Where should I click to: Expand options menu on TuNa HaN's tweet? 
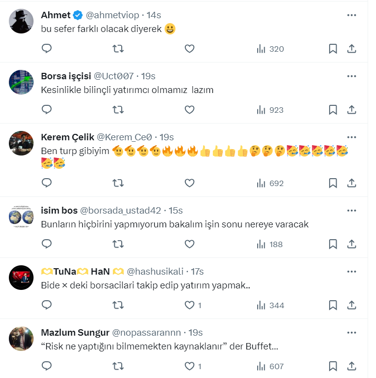(x=351, y=272)
